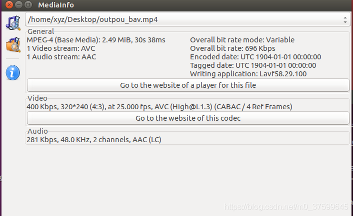Open the file path combo box showing outpou_bav.mp4
This screenshot has width=353, height=216.
188,19
